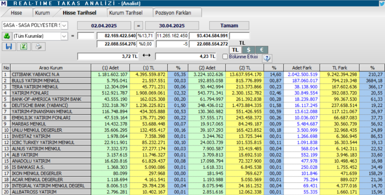Image resolution: width=385 pixels, height=195 pixels.
Task: Toggle the Bölünme Etkisi checkbox
Action: pyautogui.click(x=225, y=56)
